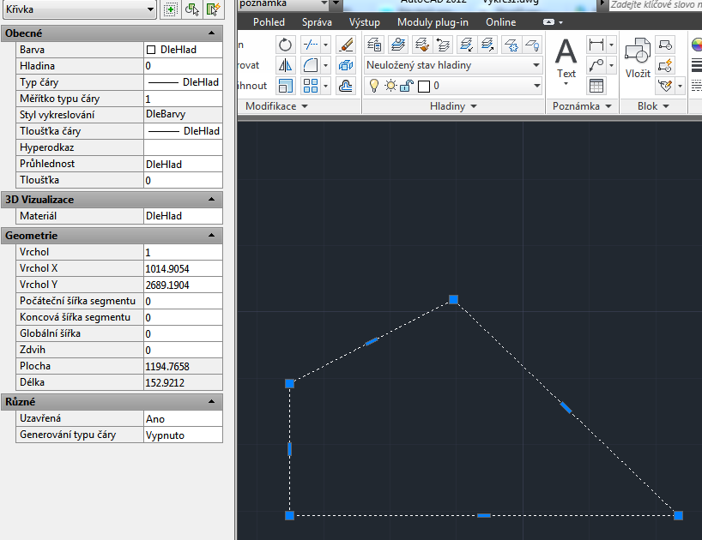Click the Globální šířka value field
The width and height of the screenshot is (702, 540).
pyautogui.click(x=183, y=333)
